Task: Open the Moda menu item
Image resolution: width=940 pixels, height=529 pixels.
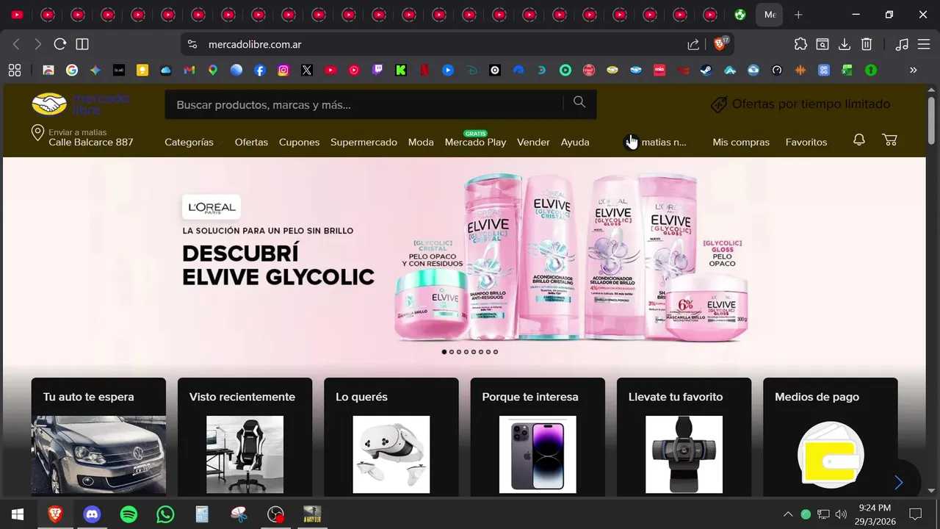Action: pos(421,142)
